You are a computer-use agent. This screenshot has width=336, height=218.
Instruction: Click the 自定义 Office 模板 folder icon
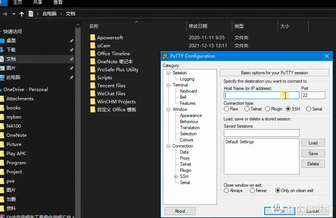tap(93, 109)
